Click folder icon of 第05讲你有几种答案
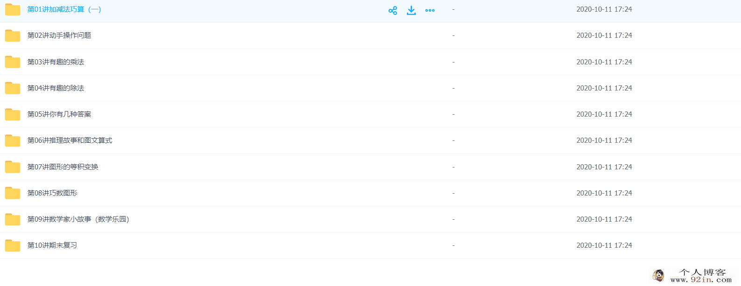Viewport: 741px width, 286px height. [13, 114]
